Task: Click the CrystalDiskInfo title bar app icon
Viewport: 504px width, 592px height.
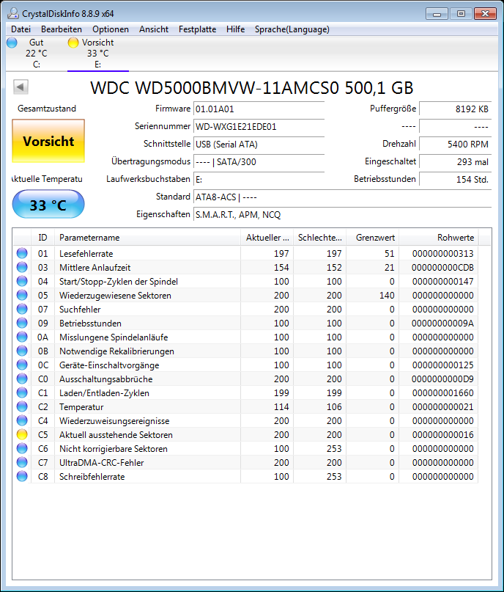Action: (x=13, y=13)
